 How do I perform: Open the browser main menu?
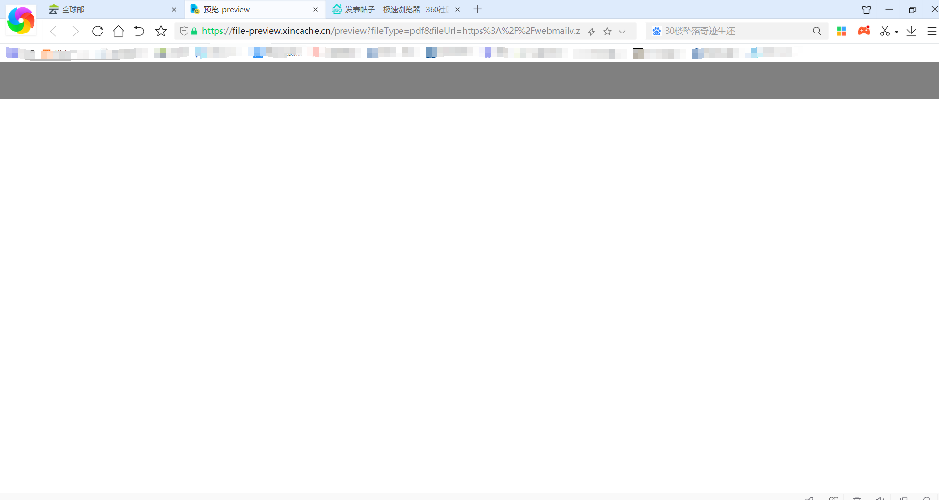tap(931, 31)
